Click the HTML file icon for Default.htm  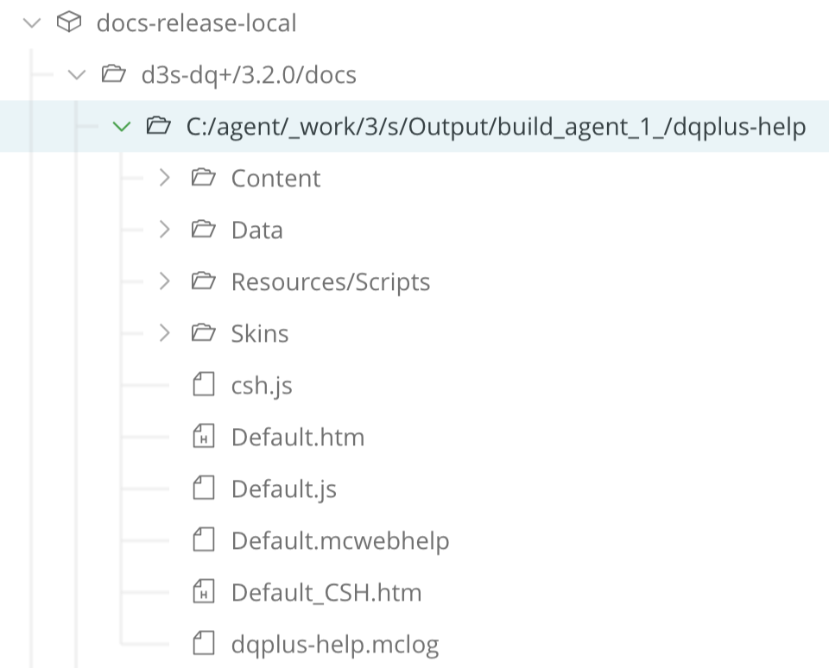203,437
